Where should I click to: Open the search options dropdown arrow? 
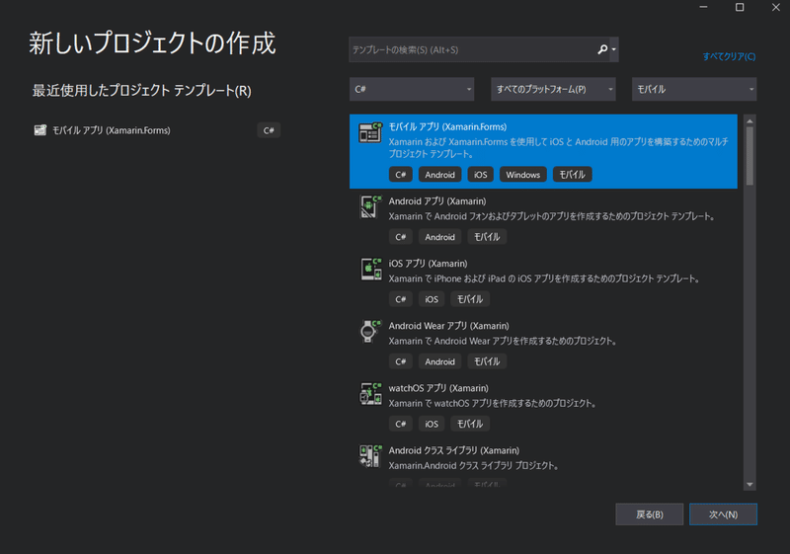613,49
